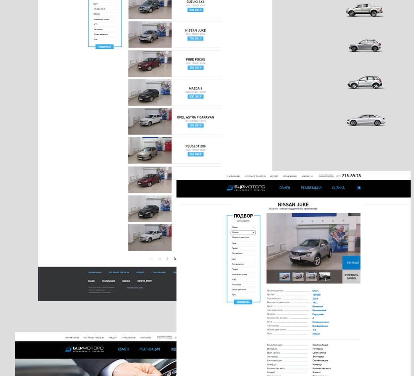Open Обмен tab in Nissan Juke page header
This screenshot has width=414, height=376.
[285, 188]
